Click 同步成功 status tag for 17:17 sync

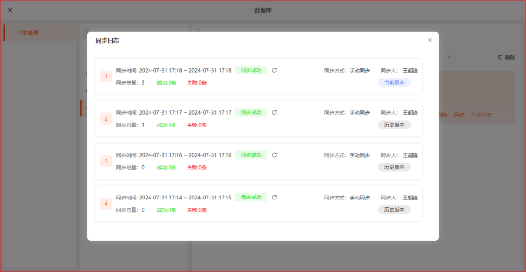click(251, 112)
